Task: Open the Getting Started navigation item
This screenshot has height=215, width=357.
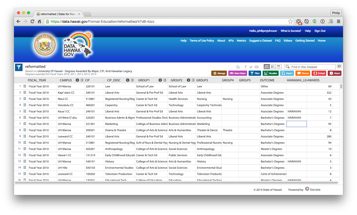Action: click(305, 41)
